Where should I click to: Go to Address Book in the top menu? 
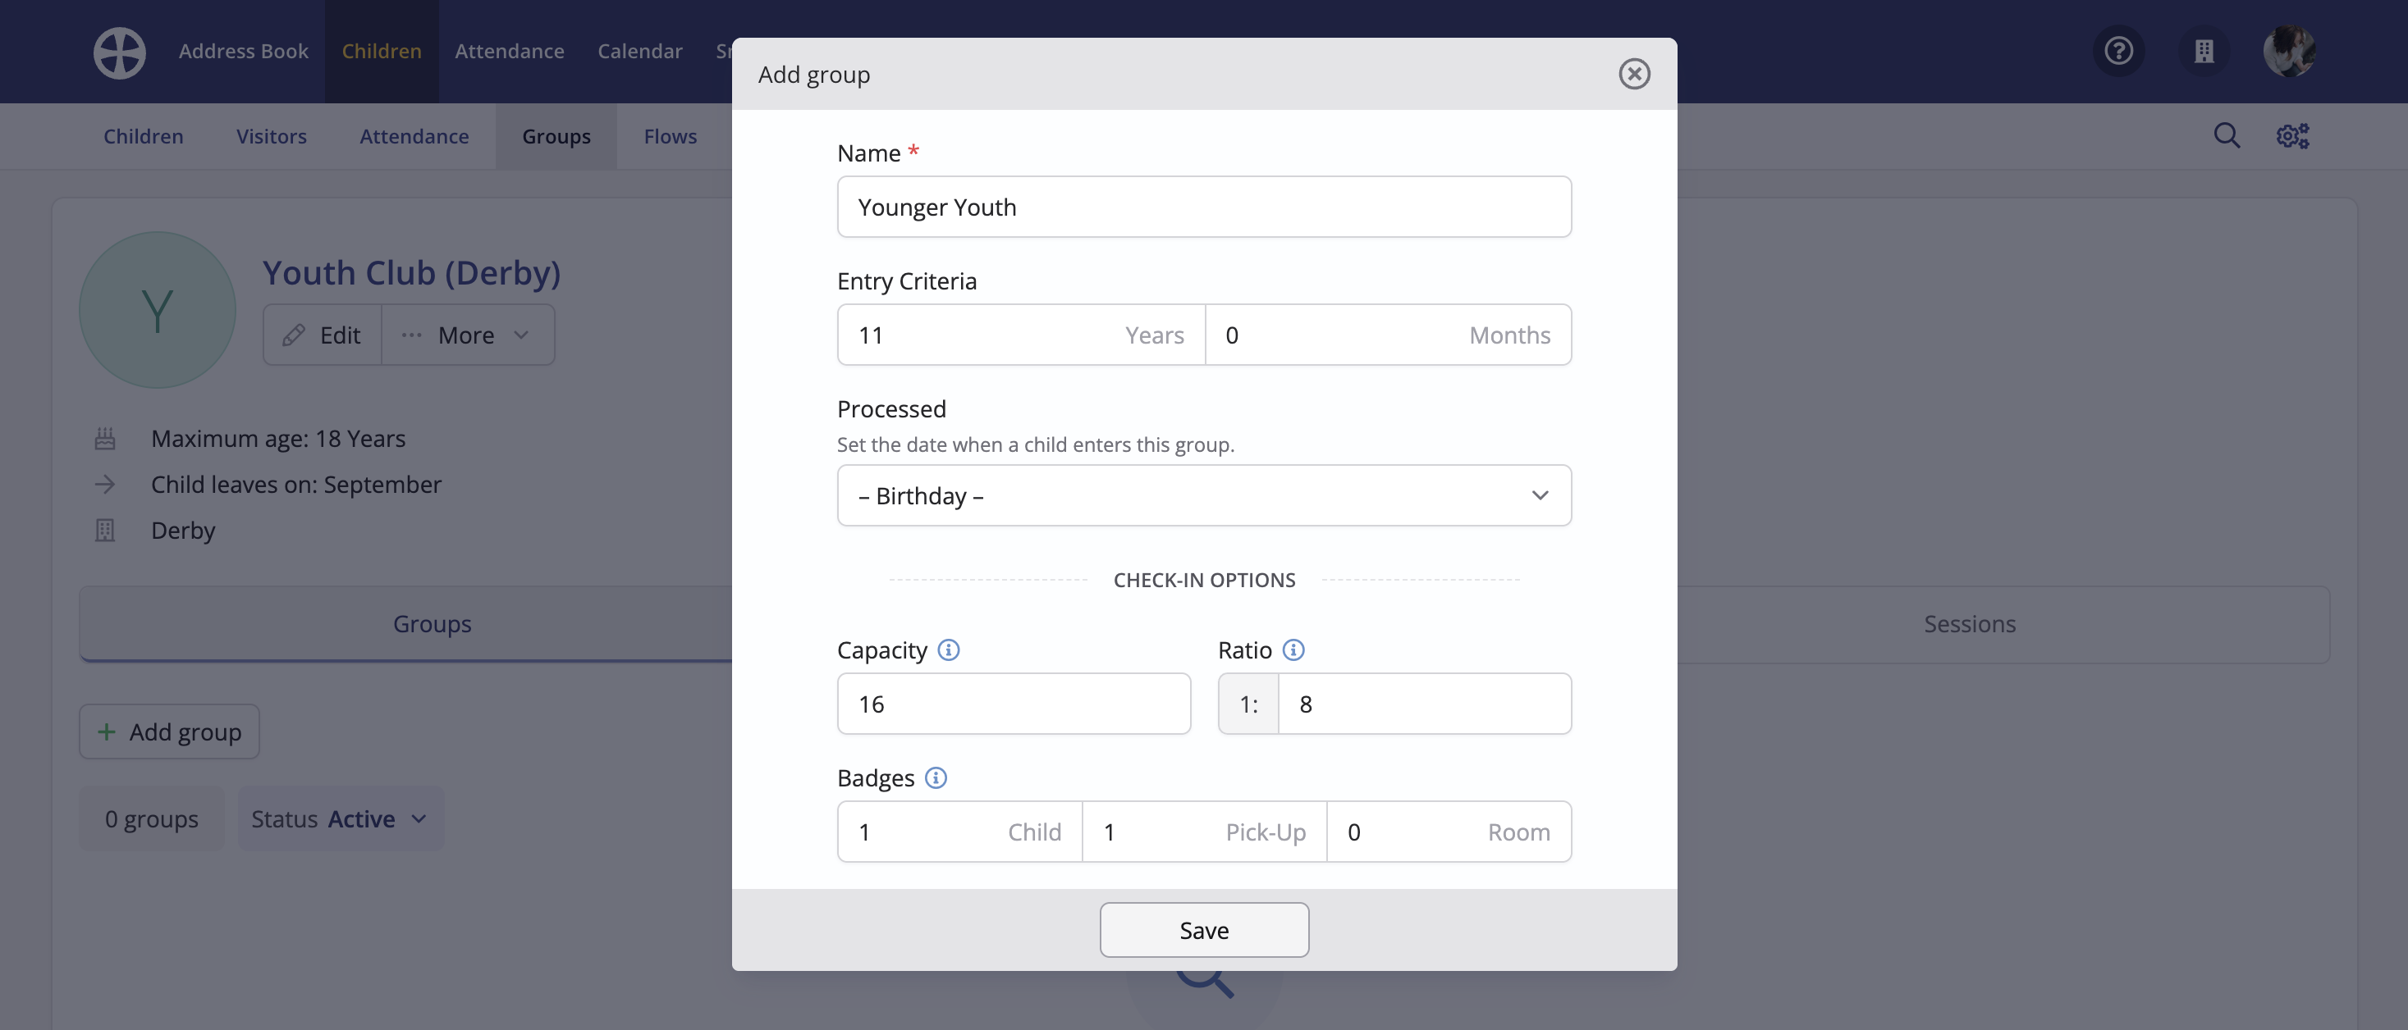(x=243, y=52)
